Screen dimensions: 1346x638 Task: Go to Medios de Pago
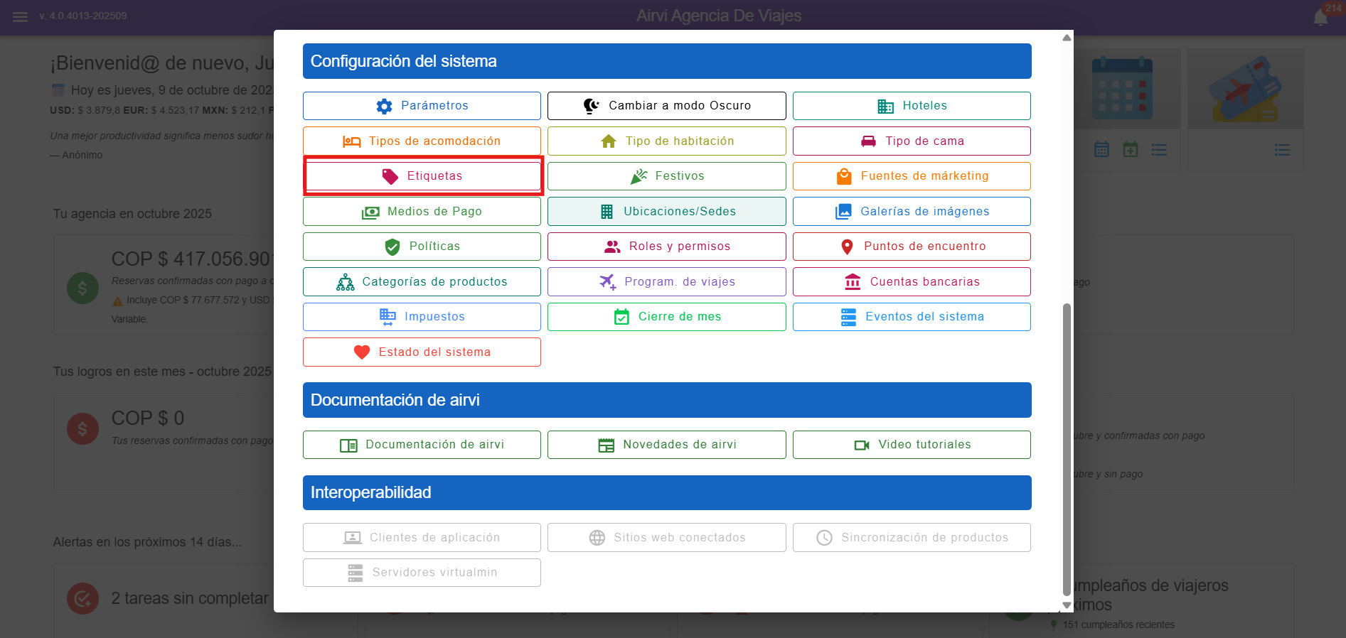tap(422, 212)
